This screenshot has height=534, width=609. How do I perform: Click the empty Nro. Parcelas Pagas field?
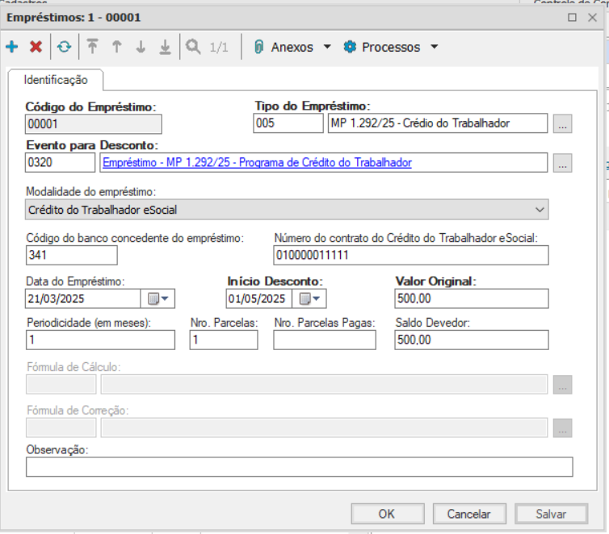coord(325,340)
